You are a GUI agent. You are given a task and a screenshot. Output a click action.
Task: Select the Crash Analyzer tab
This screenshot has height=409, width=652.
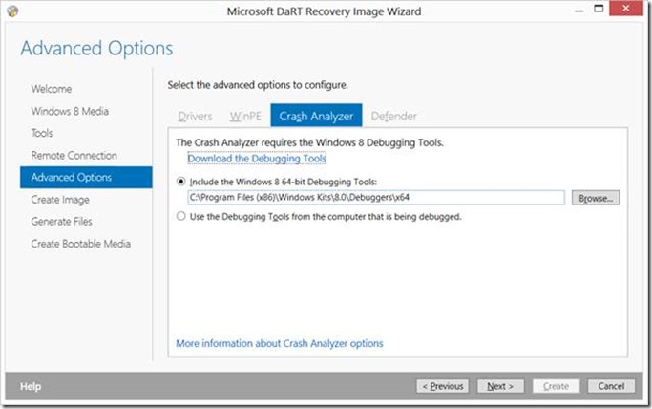(x=316, y=116)
